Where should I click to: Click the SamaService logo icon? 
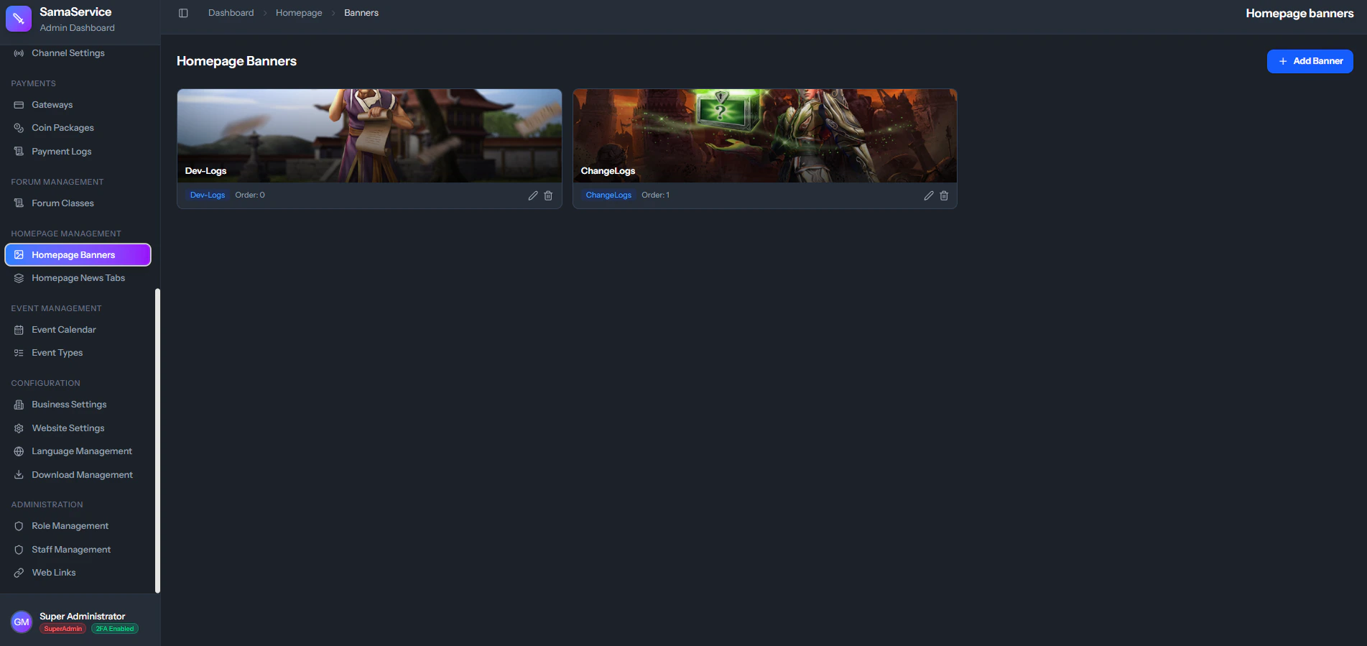point(19,19)
